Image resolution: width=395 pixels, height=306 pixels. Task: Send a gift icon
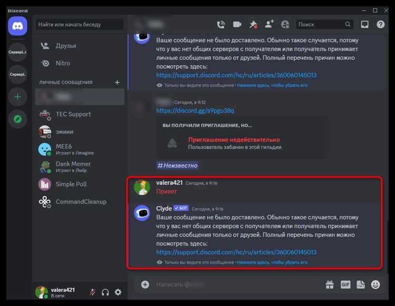click(x=330, y=284)
